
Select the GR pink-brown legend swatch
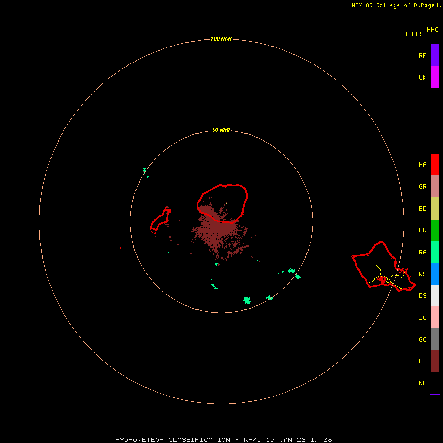pos(435,187)
